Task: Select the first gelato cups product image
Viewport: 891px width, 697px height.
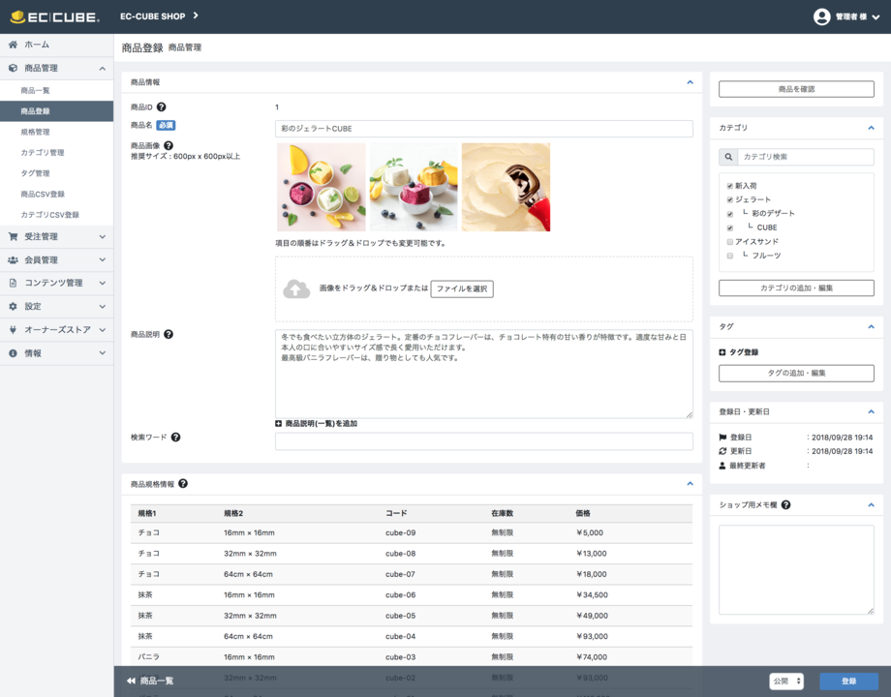Action: [322, 188]
